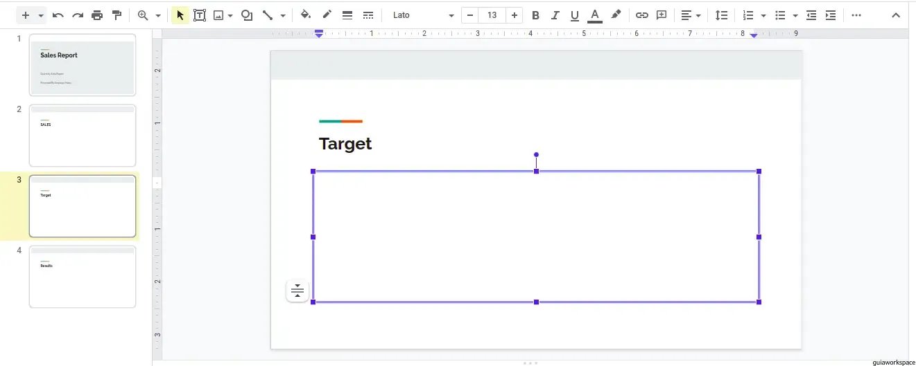Decrease font size with minus button
The image size is (916, 366).
[471, 15]
